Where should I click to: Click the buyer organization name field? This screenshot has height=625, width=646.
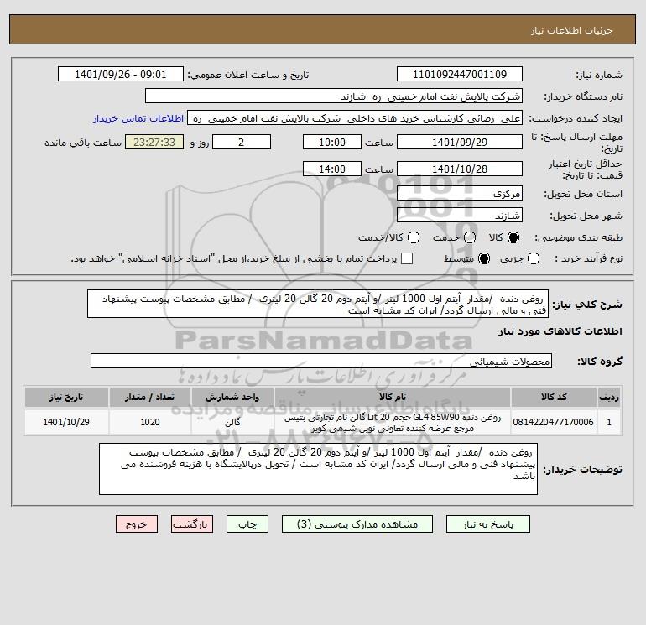pyautogui.click(x=334, y=96)
